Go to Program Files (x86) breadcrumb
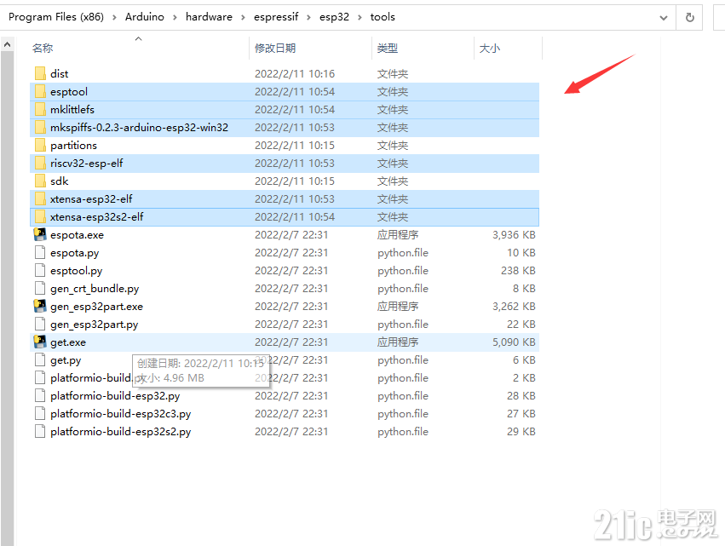 pyautogui.click(x=56, y=17)
